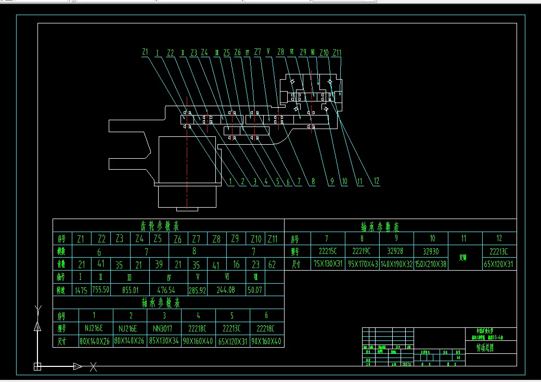Click the UCS origin square icon

click(37, 366)
